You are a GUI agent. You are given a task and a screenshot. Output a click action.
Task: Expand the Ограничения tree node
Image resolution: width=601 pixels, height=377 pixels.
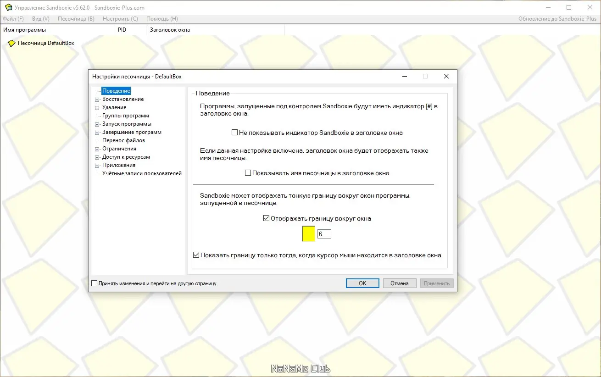(97, 149)
